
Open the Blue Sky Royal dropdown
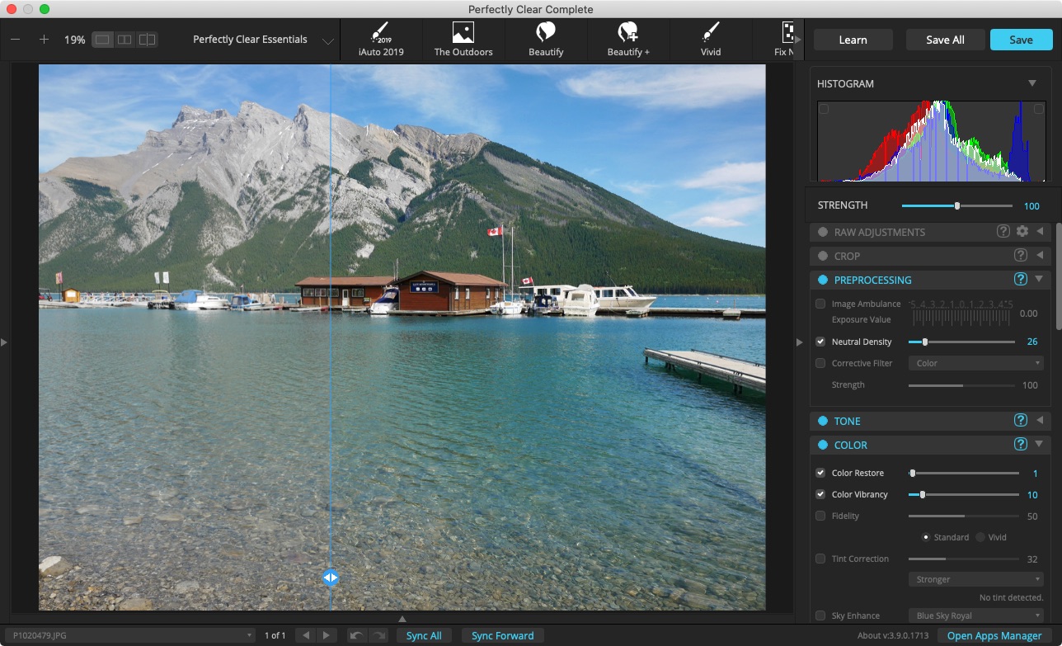(x=975, y=615)
